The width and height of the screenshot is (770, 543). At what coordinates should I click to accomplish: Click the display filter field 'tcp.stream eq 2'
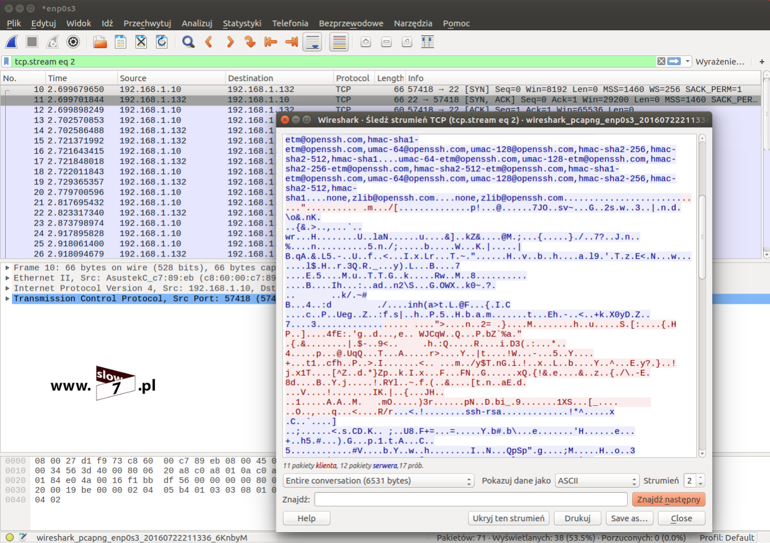(334, 61)
